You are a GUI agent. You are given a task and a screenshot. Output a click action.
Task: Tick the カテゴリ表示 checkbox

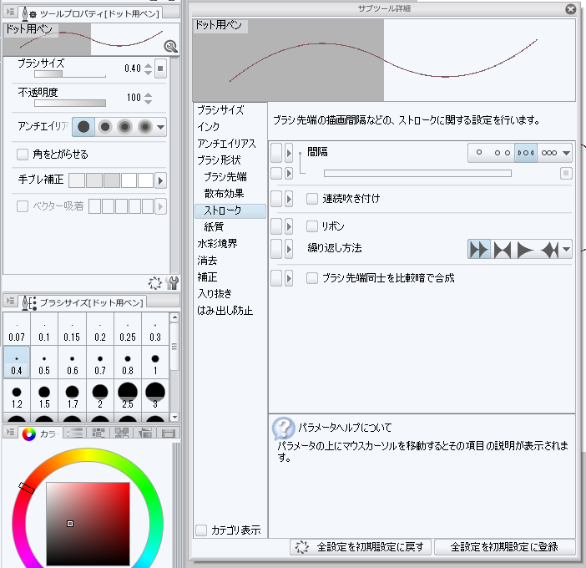[x=200, y=530]
